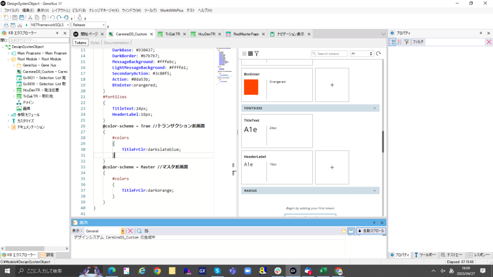
Task: Clear the Properties filter with red X
Action: click(489, 42)
